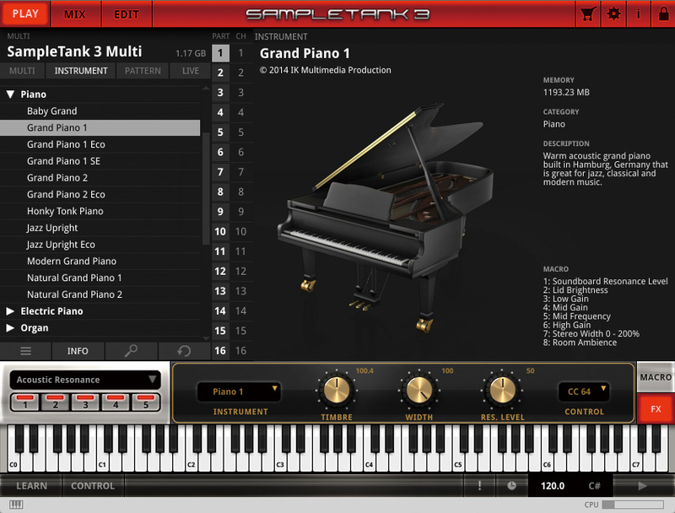Viewport: 675px width, 513px height.
Task: Select Natural Grand Piano 1
Action: click(x=100, y=278)
